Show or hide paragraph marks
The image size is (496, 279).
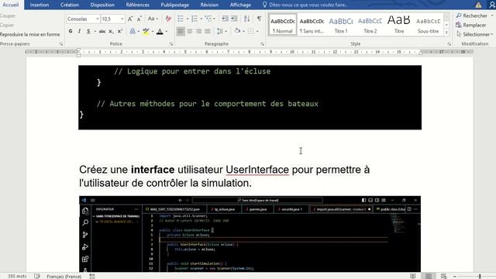click(x=259, y=19)
